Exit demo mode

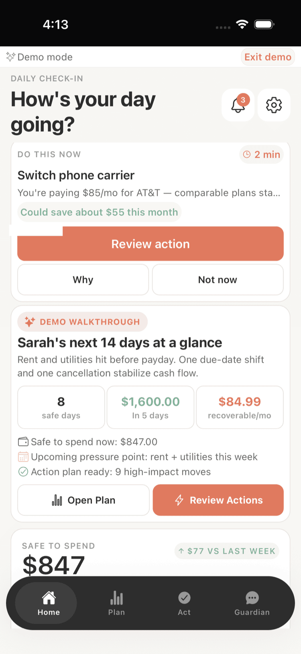(268, 57)
